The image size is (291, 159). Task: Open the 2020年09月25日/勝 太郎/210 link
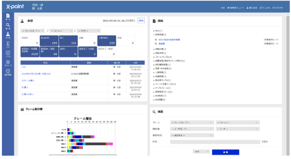36,74
